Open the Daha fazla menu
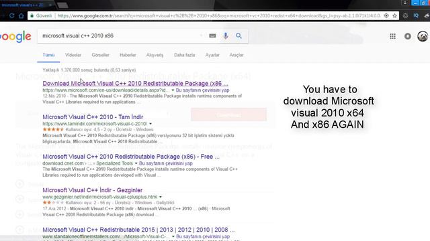The height and width of the screenshot is (241, 430). coord(184,55)
